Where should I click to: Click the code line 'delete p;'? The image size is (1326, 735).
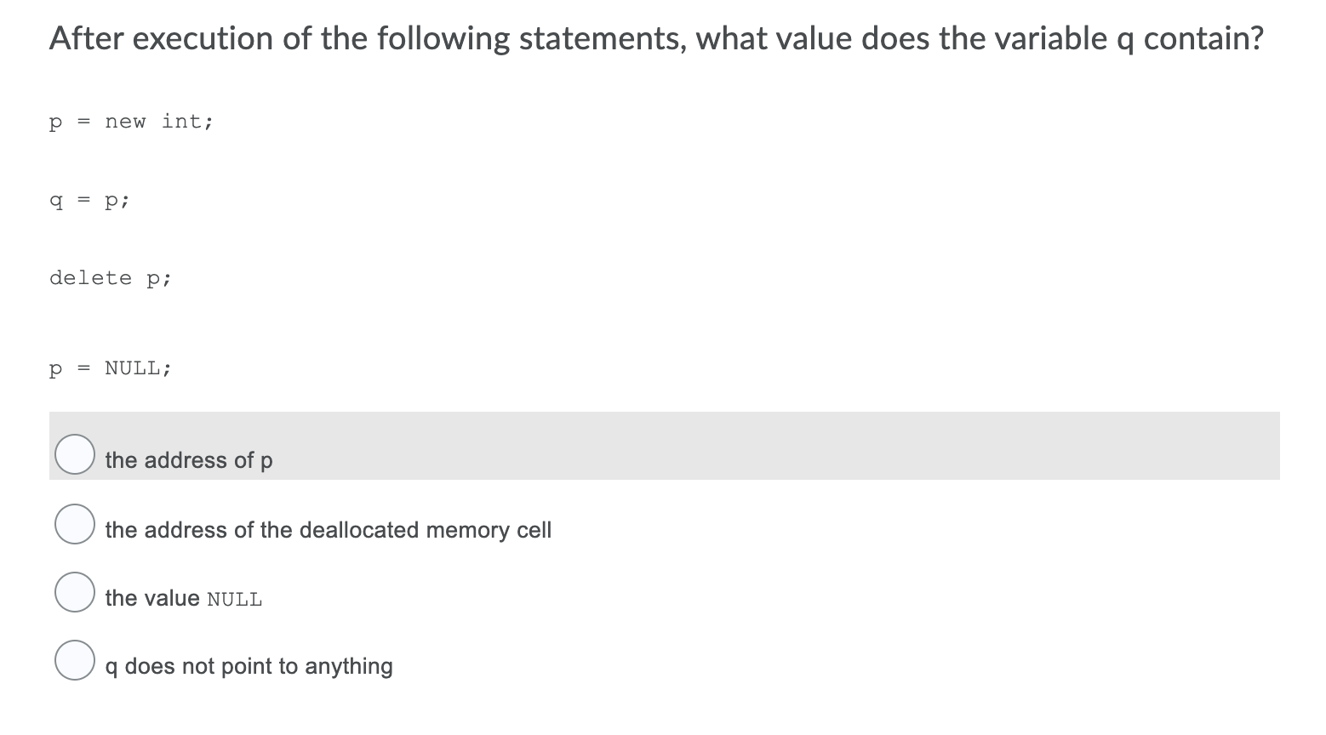pyautogui.click(x=111, y=277)
